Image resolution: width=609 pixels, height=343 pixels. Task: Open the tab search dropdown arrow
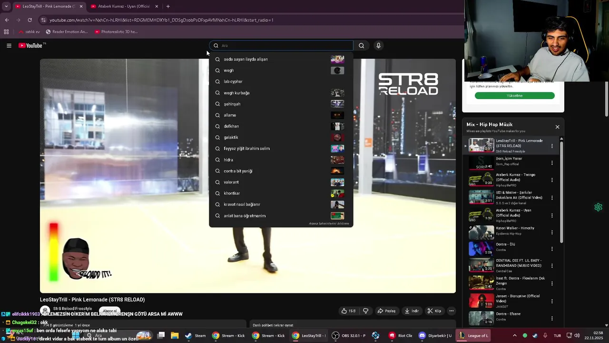[x=6, y=6]
